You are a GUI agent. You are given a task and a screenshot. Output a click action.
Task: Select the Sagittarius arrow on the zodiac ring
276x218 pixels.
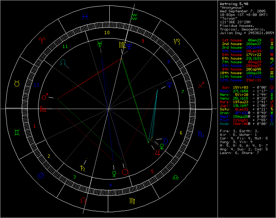coord(201,85)
